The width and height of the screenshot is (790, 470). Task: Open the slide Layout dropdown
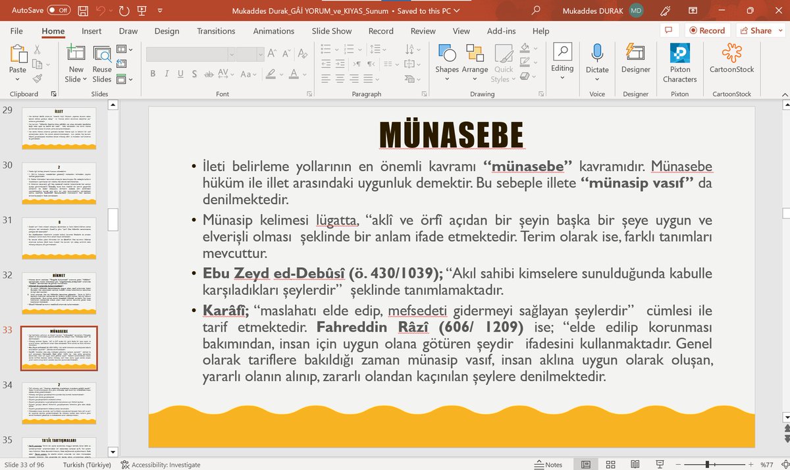[124, 49]
